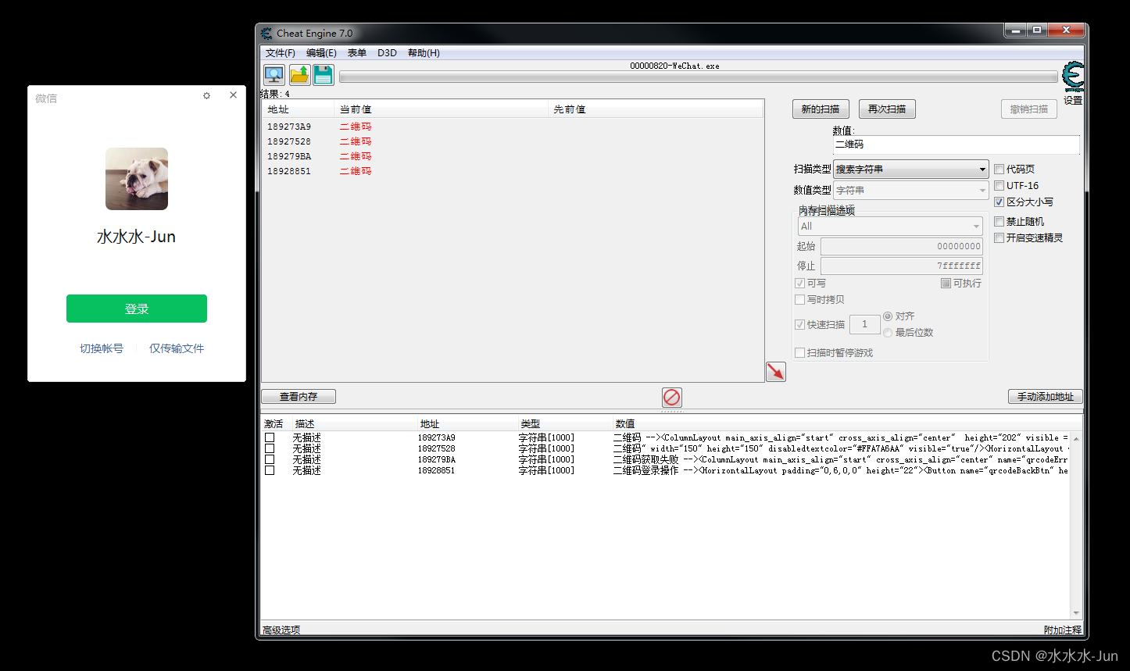
Task: Activate checkbox for address 18927528 row
Action: coord(270,448)
